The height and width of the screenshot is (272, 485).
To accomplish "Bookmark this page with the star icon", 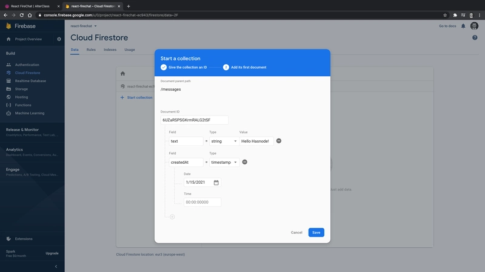I will 445,15.
